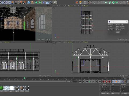Image resolution: width=129 pixels, height=96 pixels.
Task: Open the Object (Rel) dropdown
Action: pyautogui.click(x=105, y=93)
